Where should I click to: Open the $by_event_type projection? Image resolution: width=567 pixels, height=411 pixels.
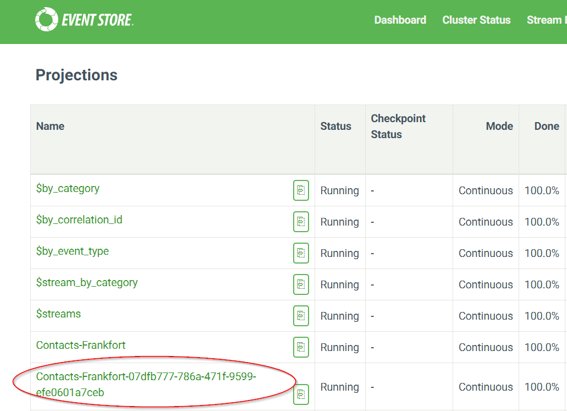[x=73, y=251]
